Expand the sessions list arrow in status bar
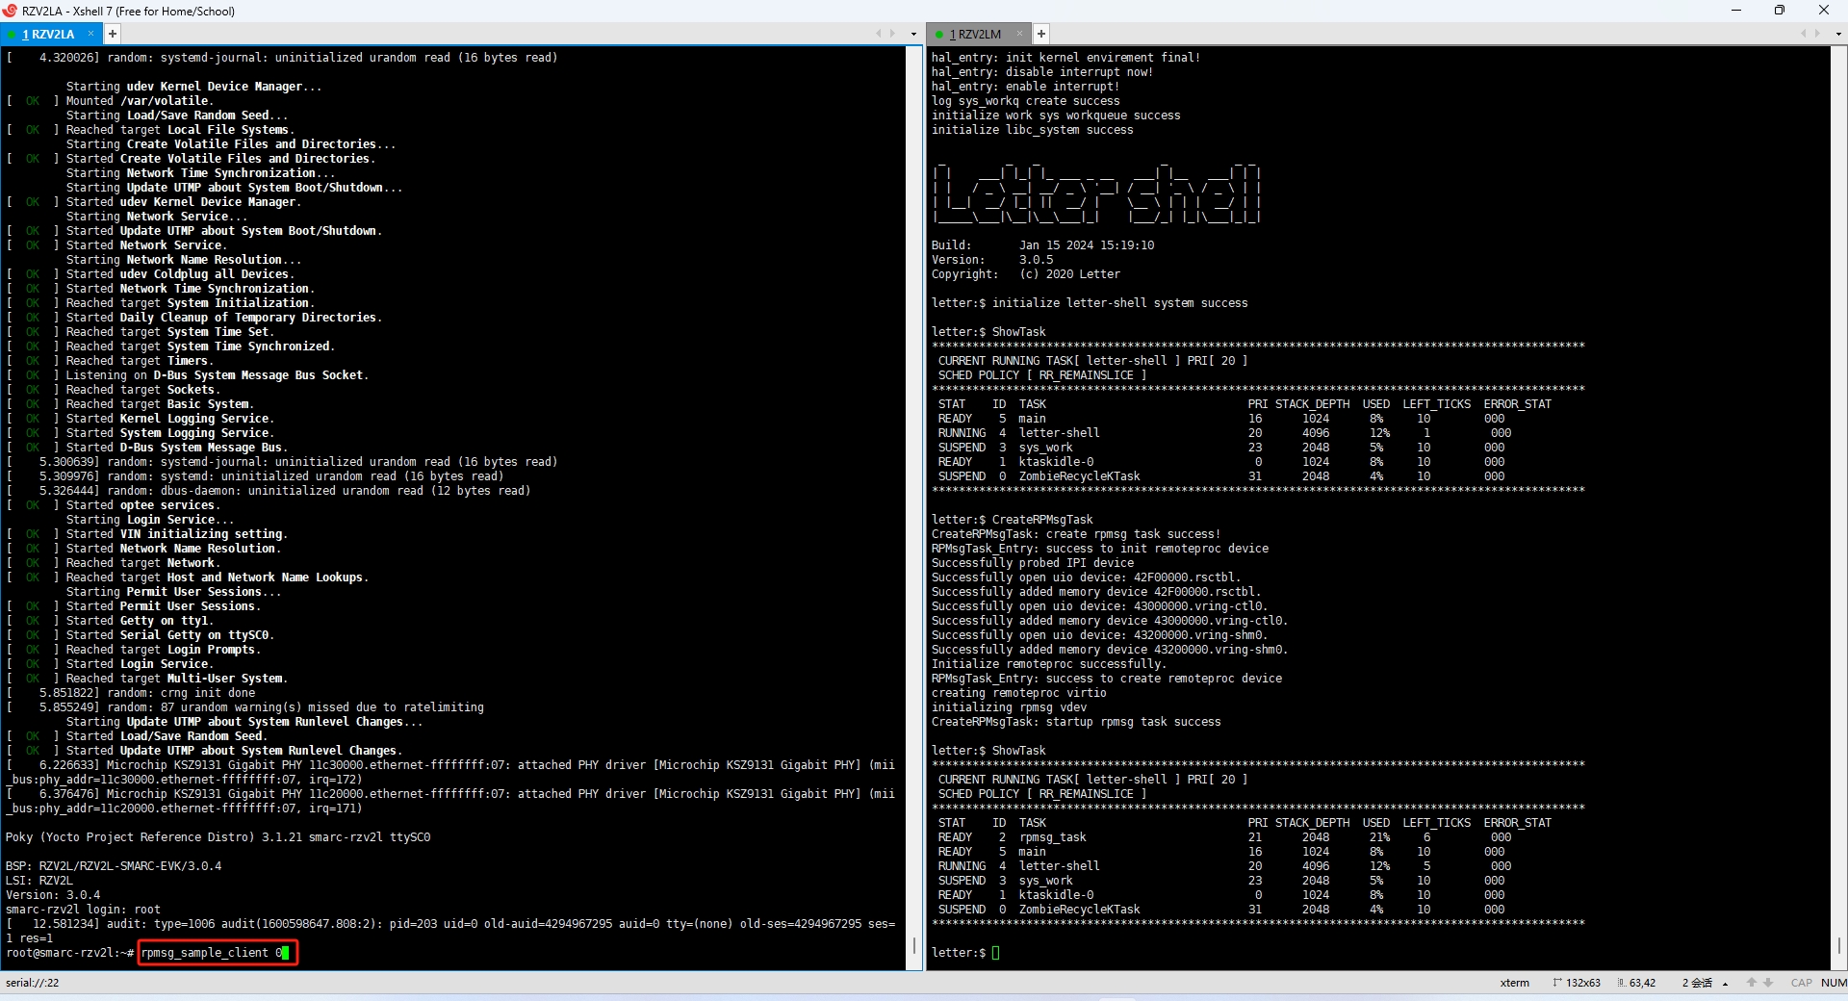 click(x=1725, y=984)
